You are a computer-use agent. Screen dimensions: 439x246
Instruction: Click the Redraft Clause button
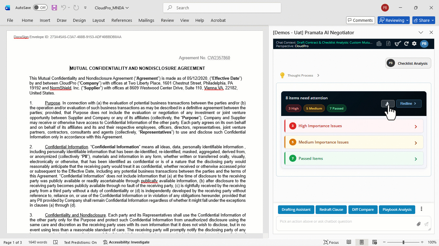point(331,209)
